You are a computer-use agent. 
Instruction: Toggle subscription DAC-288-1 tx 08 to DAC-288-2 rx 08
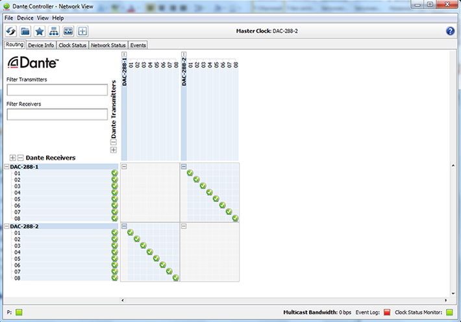coord(175,278)
